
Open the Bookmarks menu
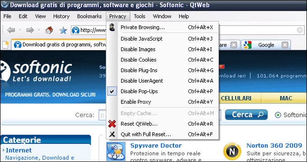coord(89,16)
